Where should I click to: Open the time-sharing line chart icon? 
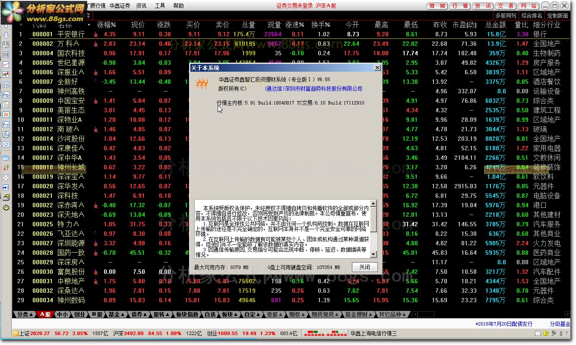6,64
